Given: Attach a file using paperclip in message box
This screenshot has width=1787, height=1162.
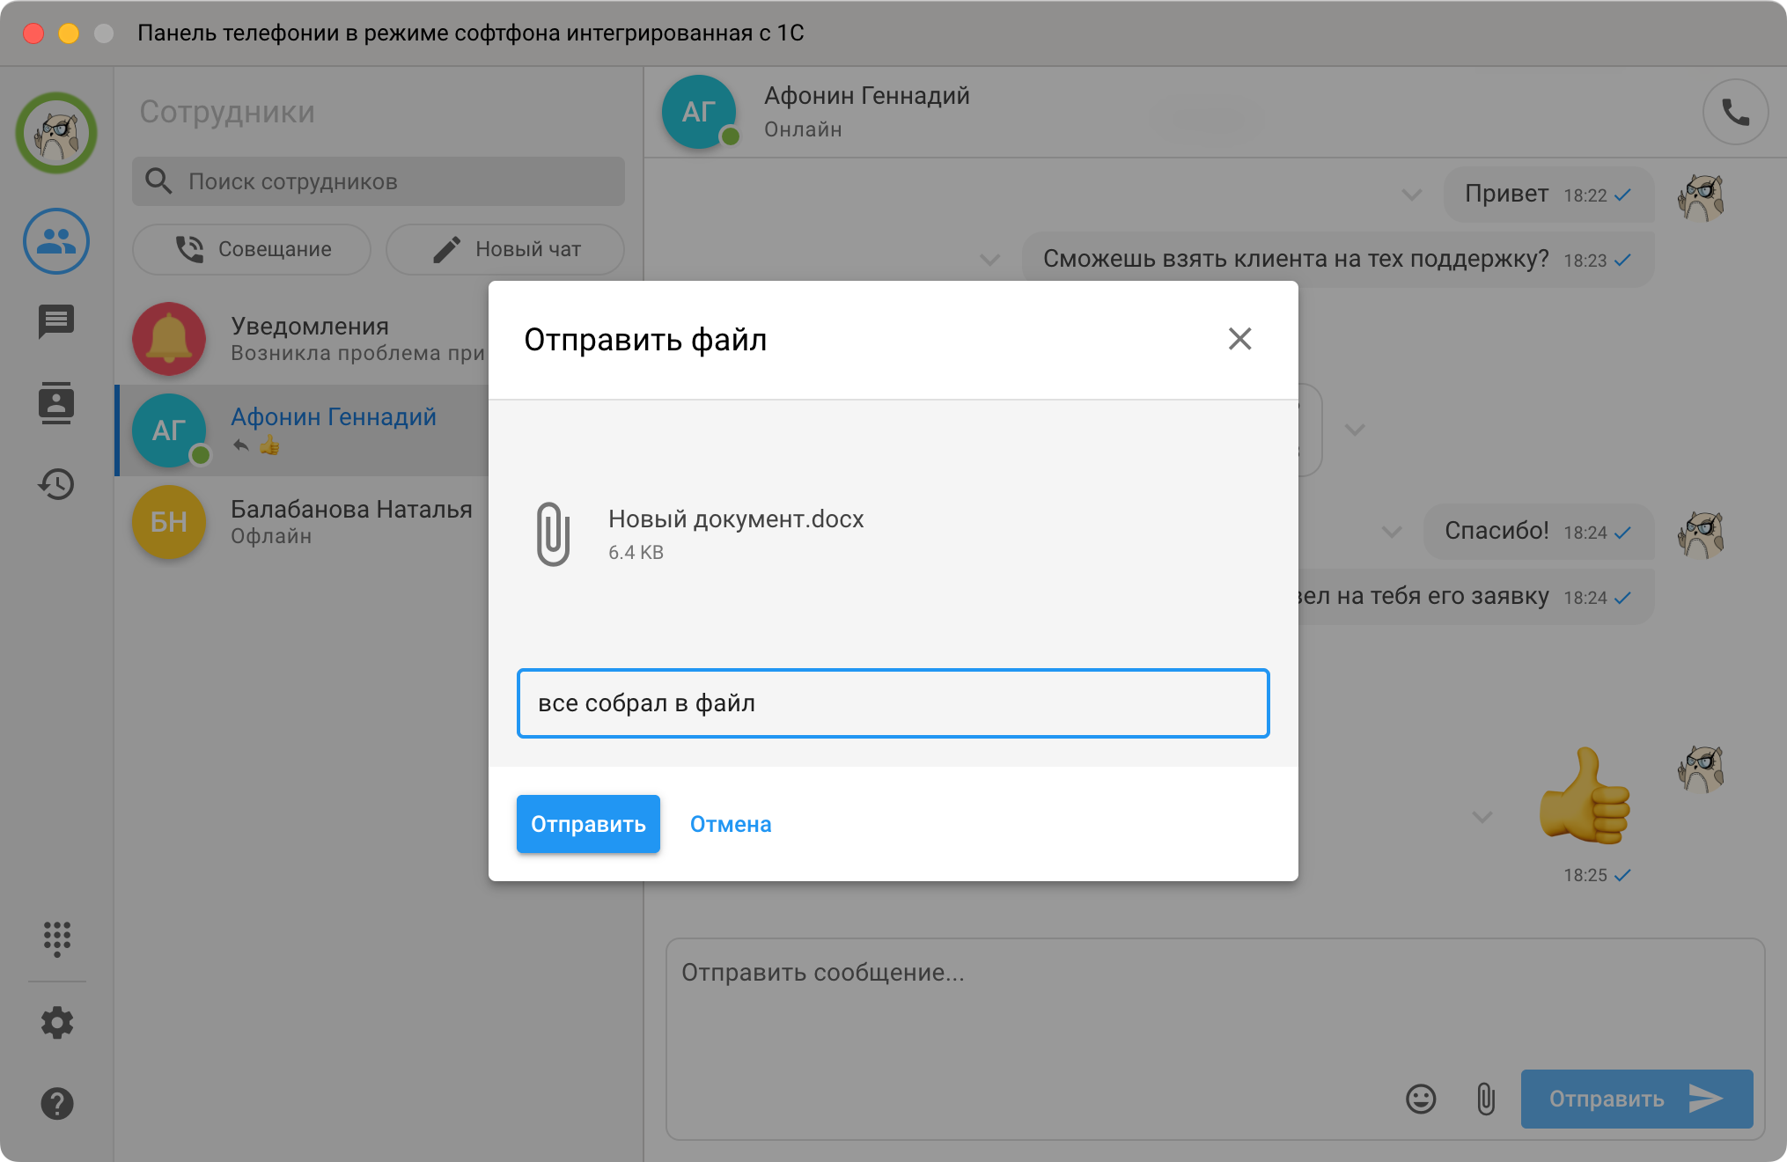Looking at the screenshot, I should 1486,1099.
